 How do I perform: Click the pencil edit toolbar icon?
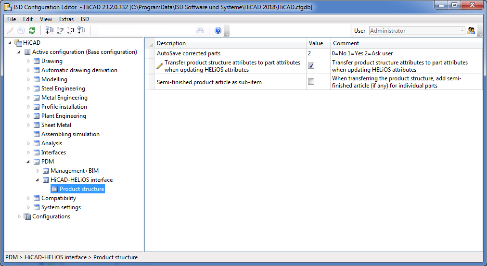tap(10, 30)
